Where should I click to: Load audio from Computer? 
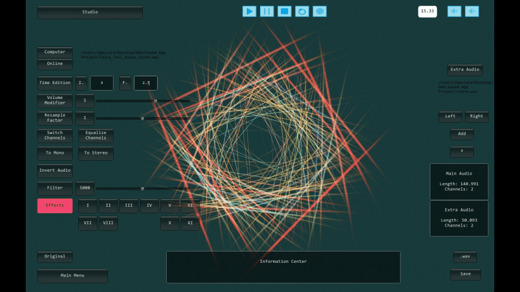(55, 52)
